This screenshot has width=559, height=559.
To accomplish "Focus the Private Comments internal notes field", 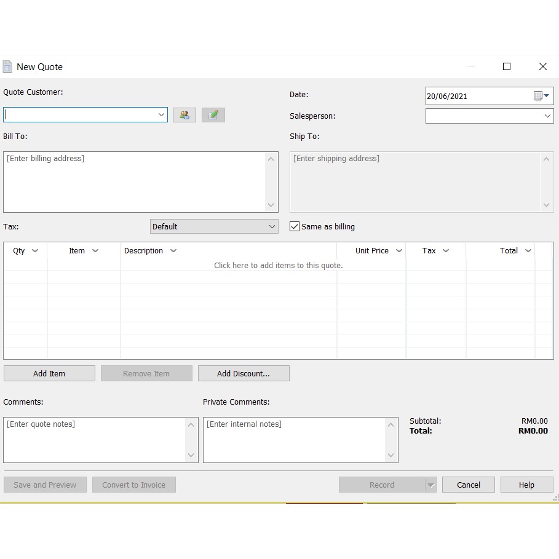I will tap(294, 440).
